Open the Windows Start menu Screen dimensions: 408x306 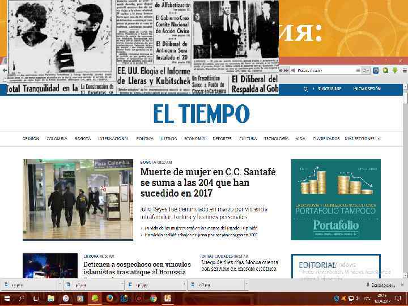coord(7,299)
